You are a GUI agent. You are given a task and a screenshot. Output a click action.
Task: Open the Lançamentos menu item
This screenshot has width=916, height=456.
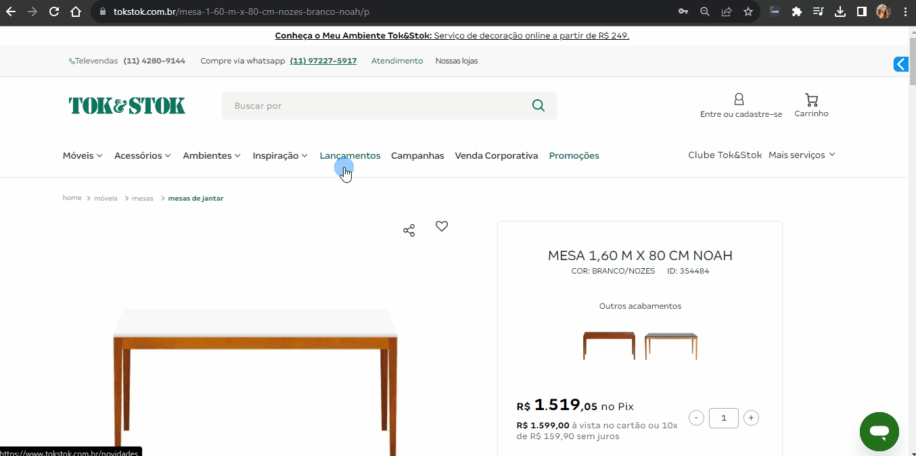pos(350,155)
